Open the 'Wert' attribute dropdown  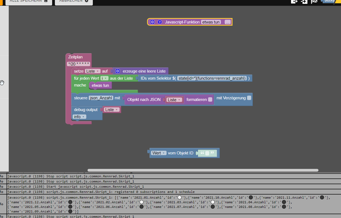[x=159, y=153]
